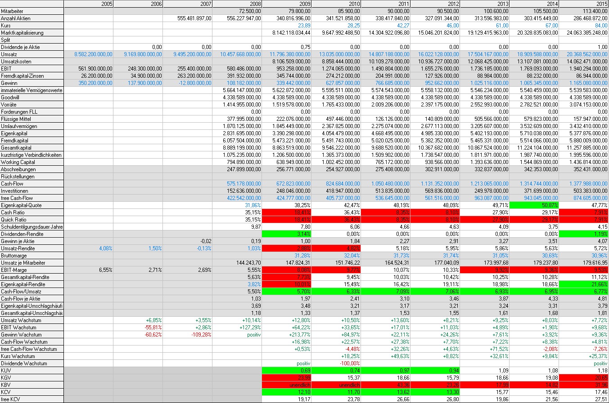Select Gewinn cell -12.800.000,00 for 2007
609x403 pixels.
pos(188,83)
